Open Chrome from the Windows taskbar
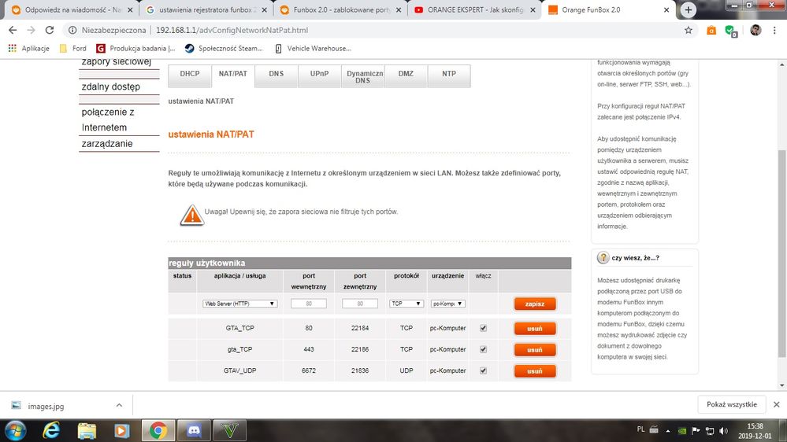This screenshot has width=787, height=442. (158, 429)
